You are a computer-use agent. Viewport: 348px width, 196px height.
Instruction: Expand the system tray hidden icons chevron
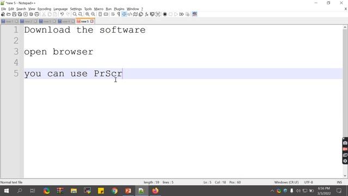click(x=272, y=191)
